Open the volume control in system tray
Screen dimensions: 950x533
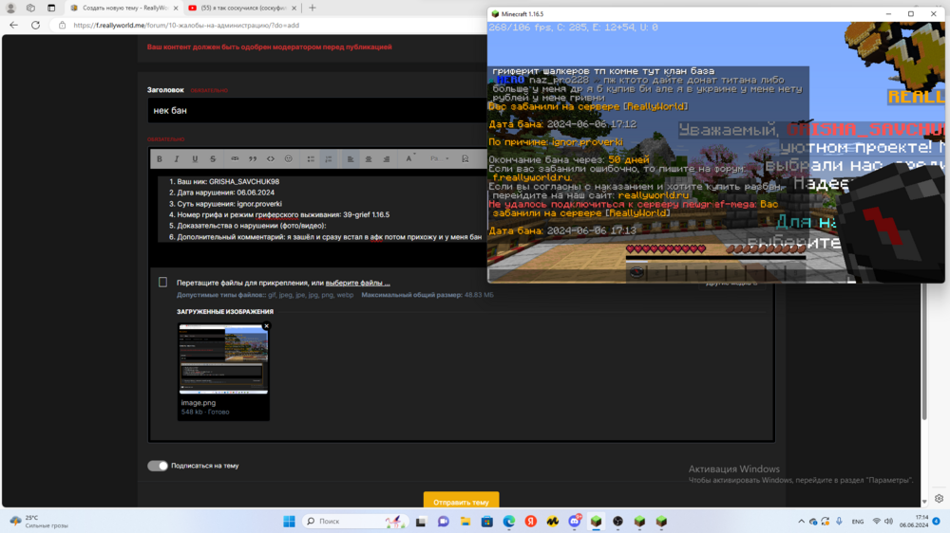point(889,521)
